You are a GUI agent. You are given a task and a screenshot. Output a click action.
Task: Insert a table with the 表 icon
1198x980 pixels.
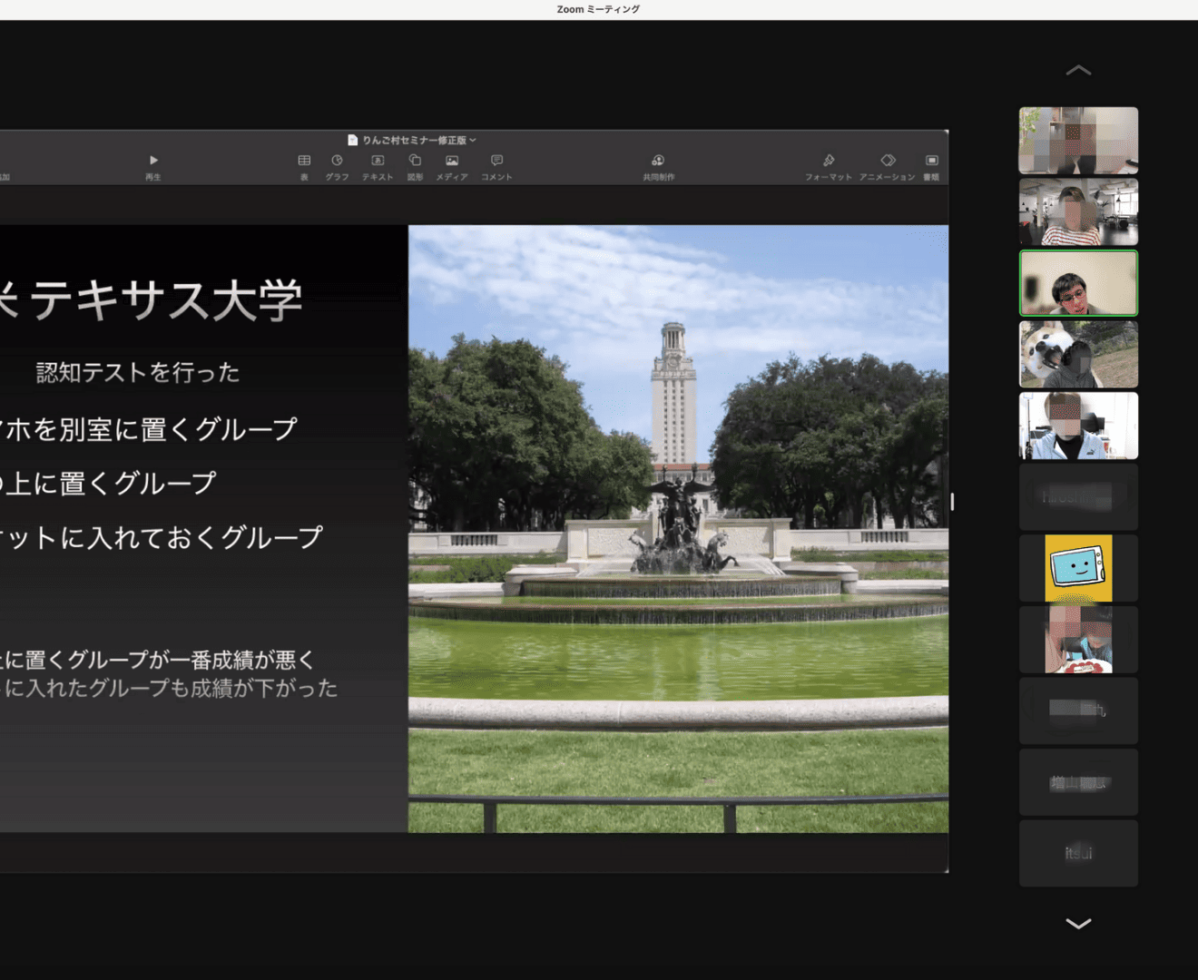pyautogui.click(x=304, y=164)
